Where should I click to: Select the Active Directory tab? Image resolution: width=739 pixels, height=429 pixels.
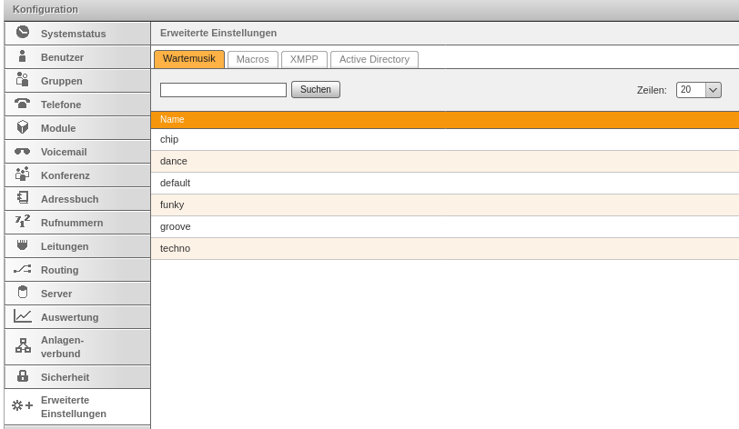coord(374,59)
